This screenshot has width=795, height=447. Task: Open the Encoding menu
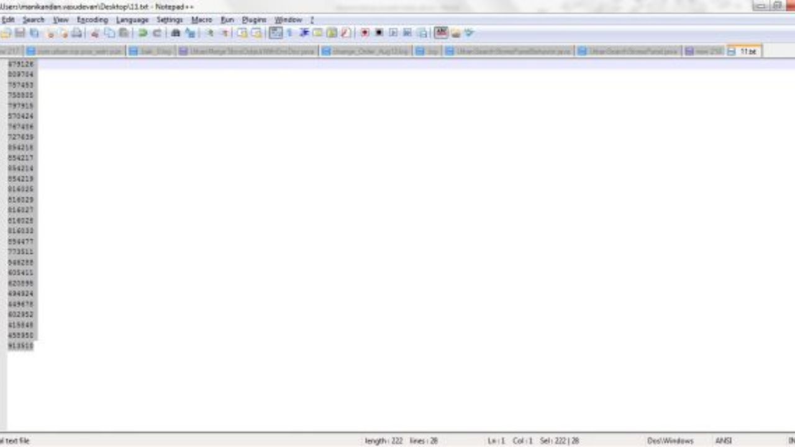pos(92,20)
